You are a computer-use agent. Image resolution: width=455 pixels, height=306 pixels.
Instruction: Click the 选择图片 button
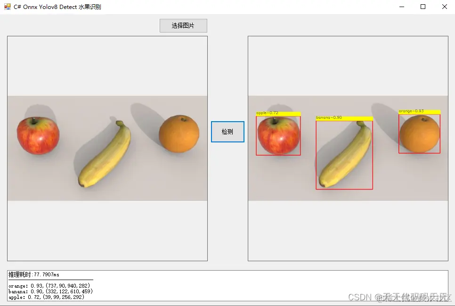(x=183, y=25)
